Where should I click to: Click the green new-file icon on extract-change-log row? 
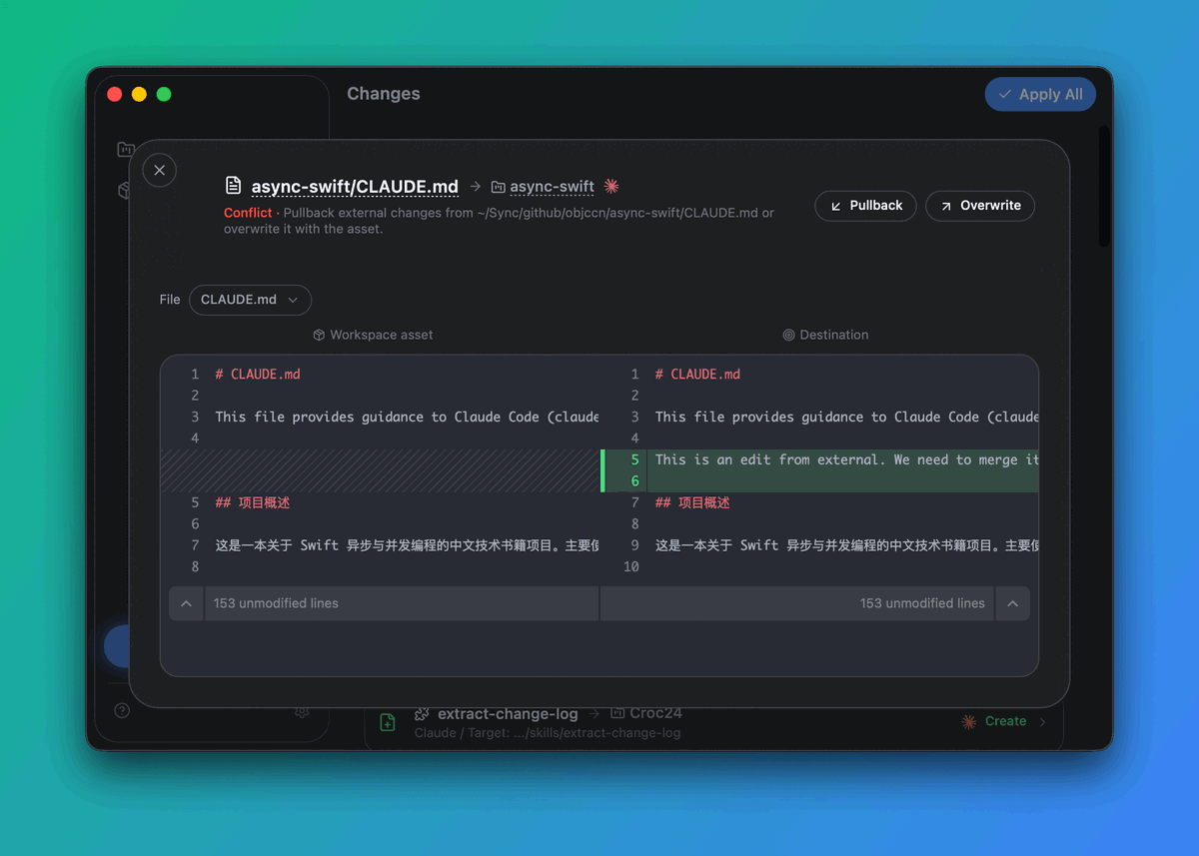point(388,722)
